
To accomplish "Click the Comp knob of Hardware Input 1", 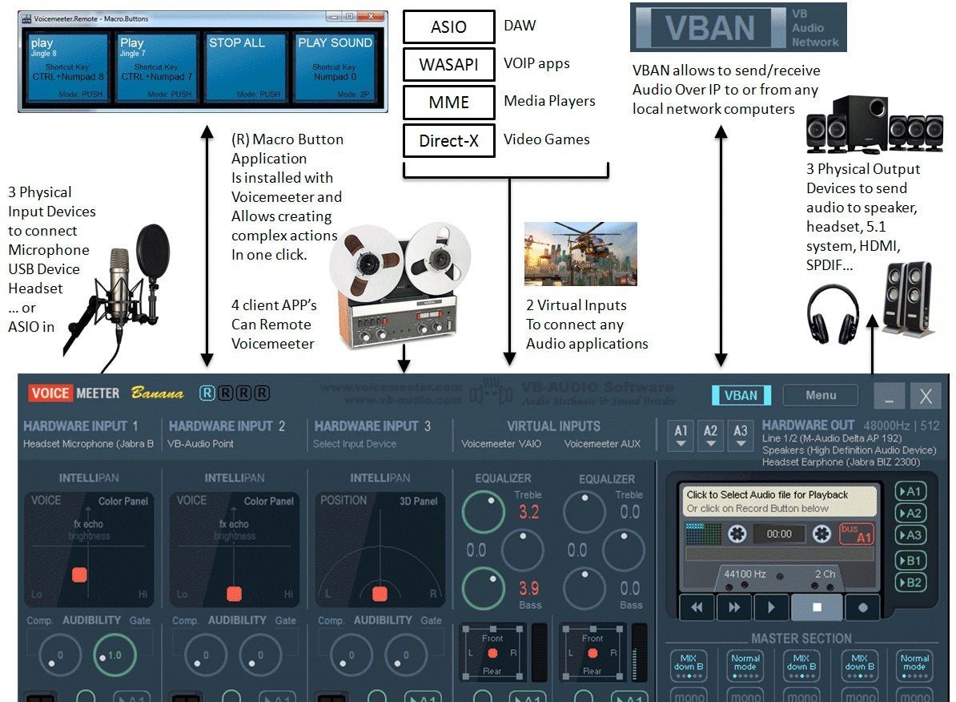I will coord(60,655).
